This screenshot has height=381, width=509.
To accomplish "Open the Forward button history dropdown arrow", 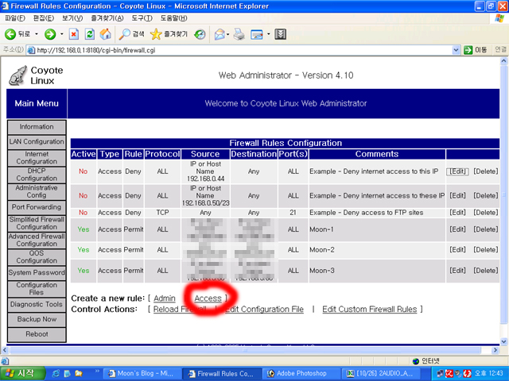I will (62, 34).
